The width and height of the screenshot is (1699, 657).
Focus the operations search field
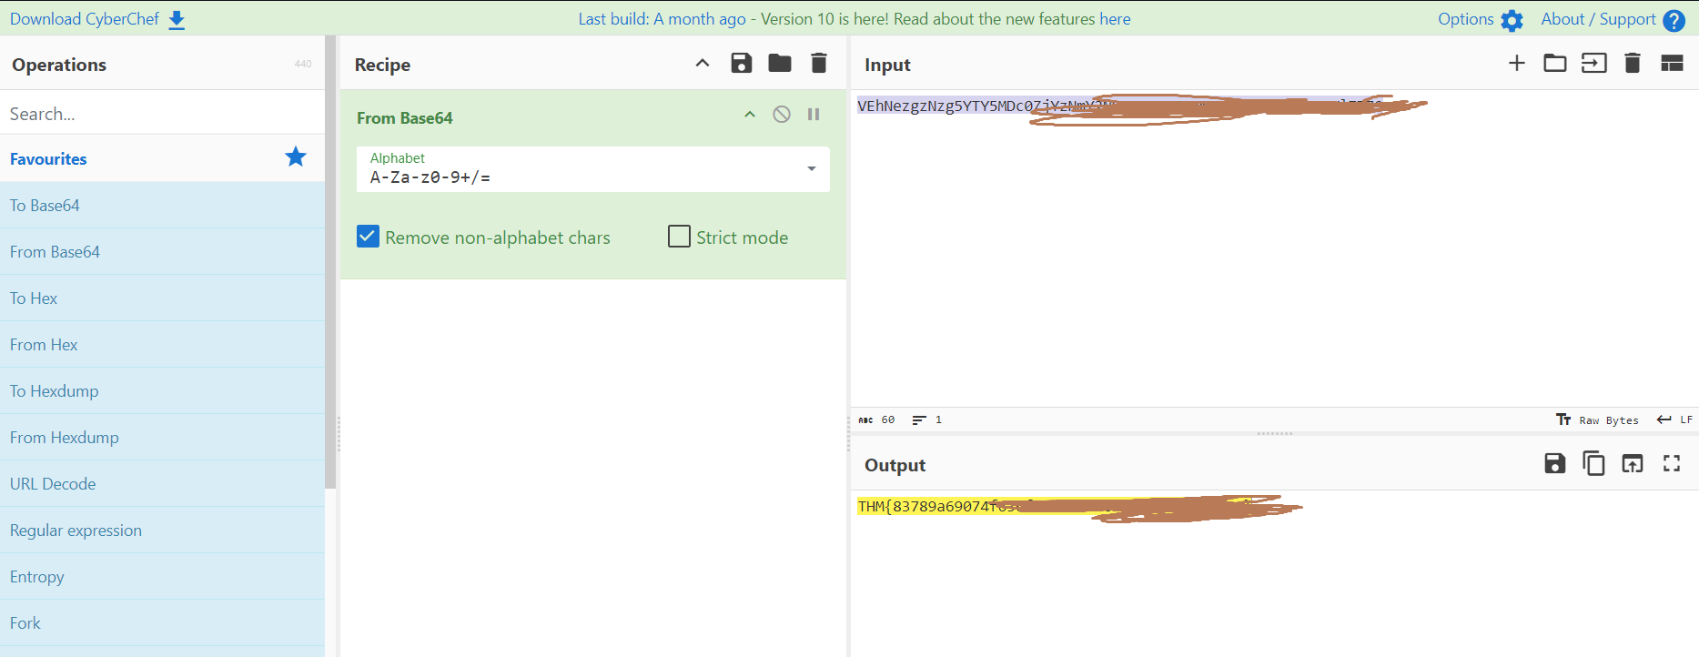162,114
